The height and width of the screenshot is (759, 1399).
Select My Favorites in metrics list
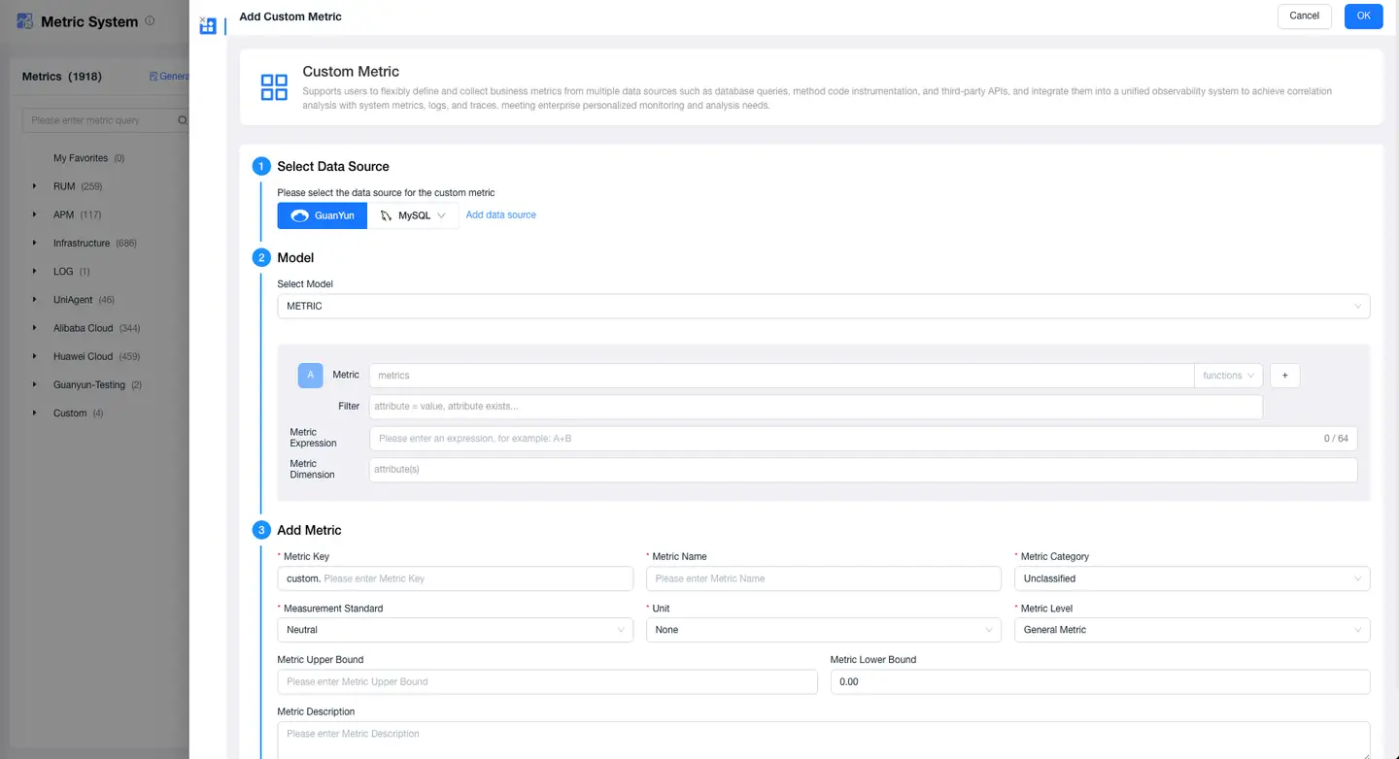tap(81, 158)
